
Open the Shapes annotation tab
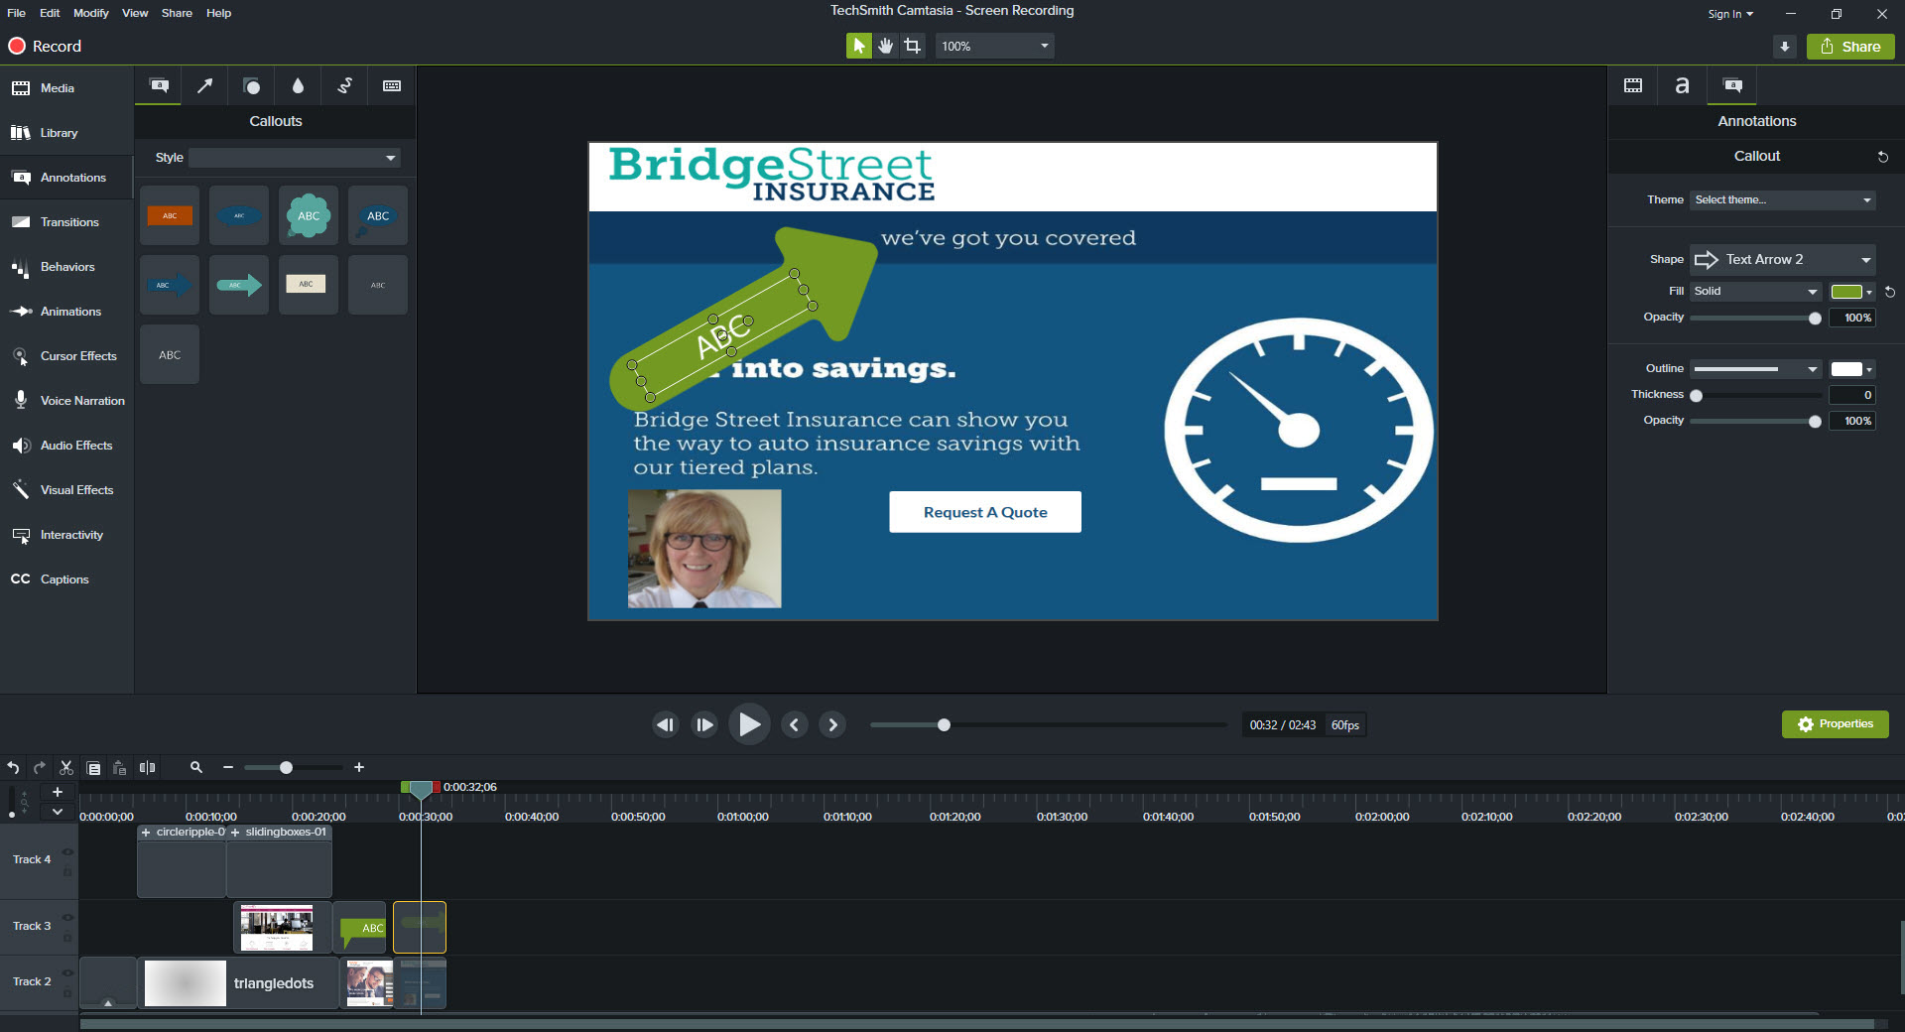[x=252, y=86]
